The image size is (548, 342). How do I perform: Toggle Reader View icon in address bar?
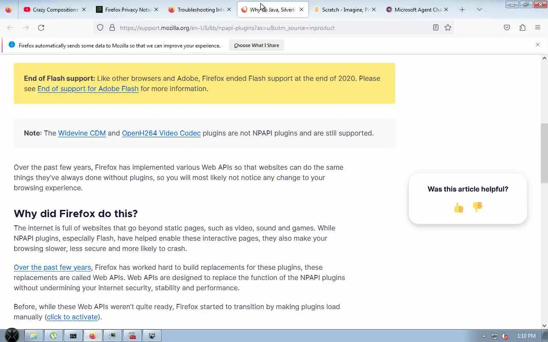tap(436, 28)
